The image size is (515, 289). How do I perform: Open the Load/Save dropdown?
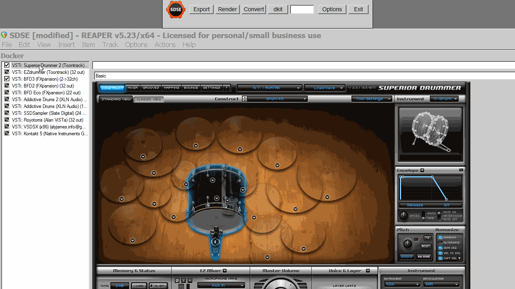click(x=325, y=88)
